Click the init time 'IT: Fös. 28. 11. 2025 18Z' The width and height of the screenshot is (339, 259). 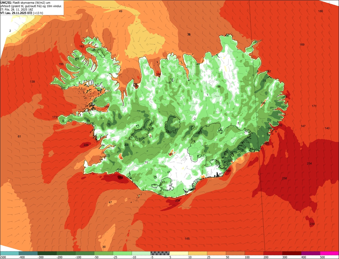click(16, 10)
